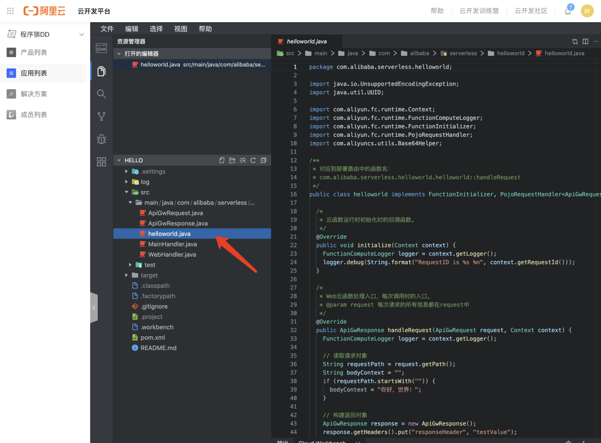Open ApiGwRequest.java in the tree
601x443 pixels.
192,213
